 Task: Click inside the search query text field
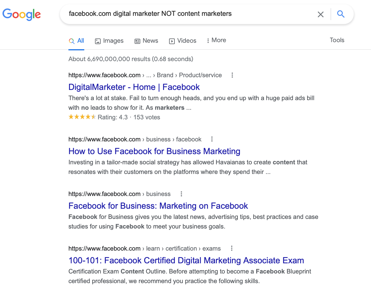click(187, 14)
